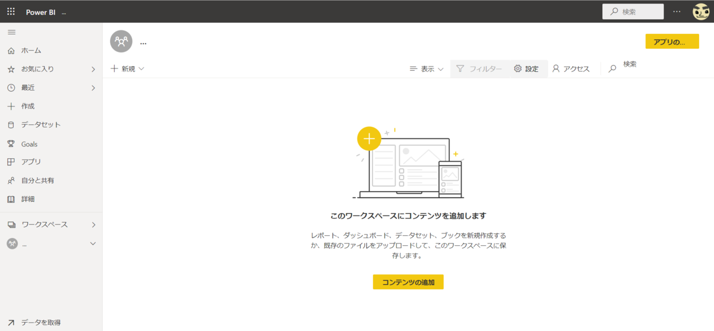
Task: Click the workspace name ellipsis in header
Action: 143,43
